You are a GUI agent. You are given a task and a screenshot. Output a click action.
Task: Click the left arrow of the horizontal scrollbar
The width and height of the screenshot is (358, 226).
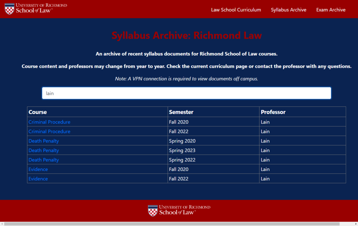pyautogui.click(x=2, y=224)
